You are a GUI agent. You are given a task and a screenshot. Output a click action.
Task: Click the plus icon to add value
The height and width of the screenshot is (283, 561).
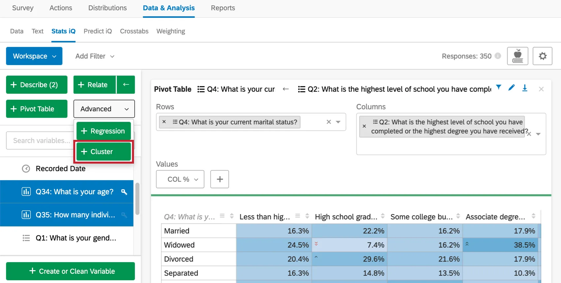[219, 179]
